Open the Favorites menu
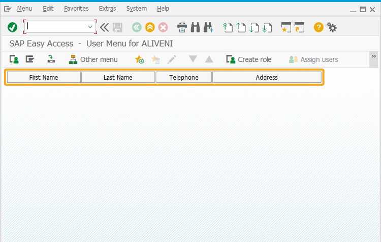The height and width of the screenshot is (242, 381). (76, 9)
